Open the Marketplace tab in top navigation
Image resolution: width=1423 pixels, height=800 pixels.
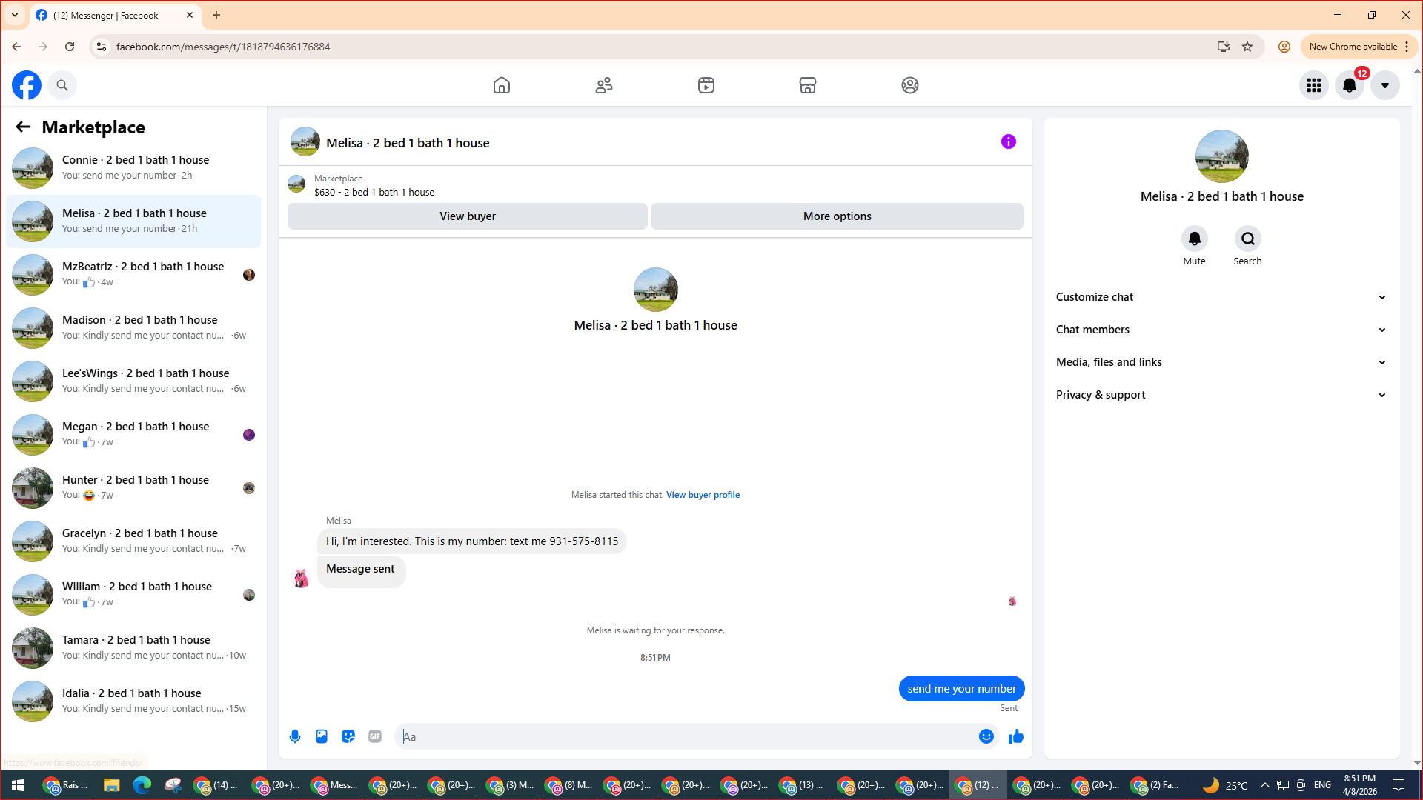pyautogui.click(x=808, y=85)
